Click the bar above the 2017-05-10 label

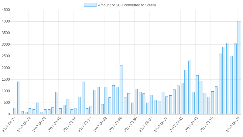pos(60,111)
